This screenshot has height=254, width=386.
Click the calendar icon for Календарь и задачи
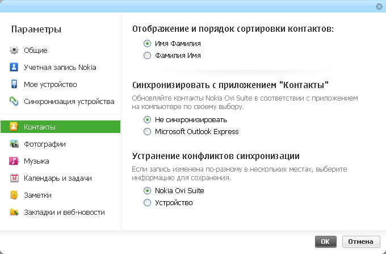[14, 178]
